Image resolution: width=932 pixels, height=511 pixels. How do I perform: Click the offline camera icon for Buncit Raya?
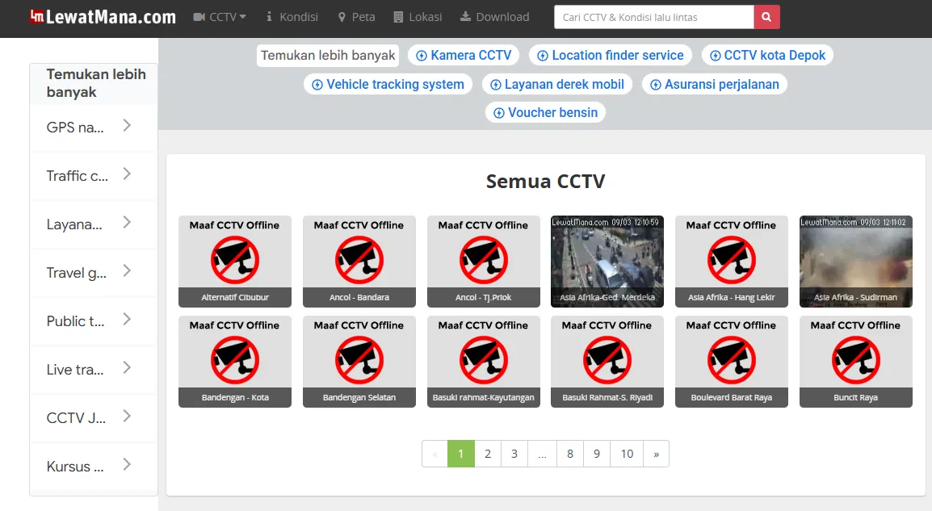point(856,360)
